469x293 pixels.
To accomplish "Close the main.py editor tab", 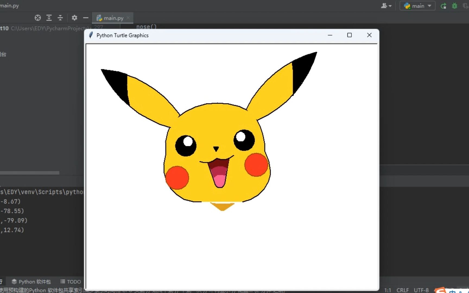I will click(128, 18).
